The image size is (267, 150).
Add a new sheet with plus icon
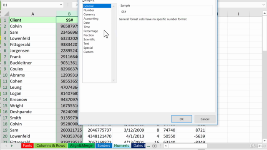(x=154, y=146)
